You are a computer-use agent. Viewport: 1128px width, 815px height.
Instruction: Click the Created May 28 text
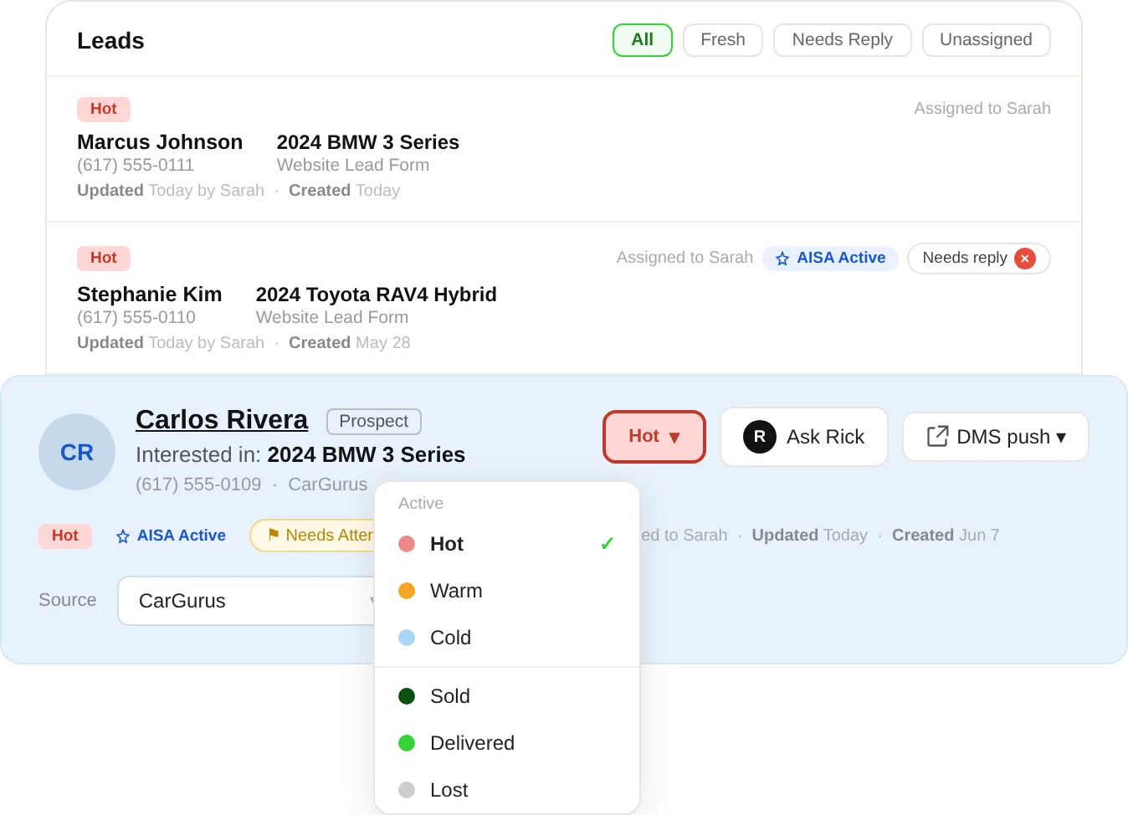(350, 343)
